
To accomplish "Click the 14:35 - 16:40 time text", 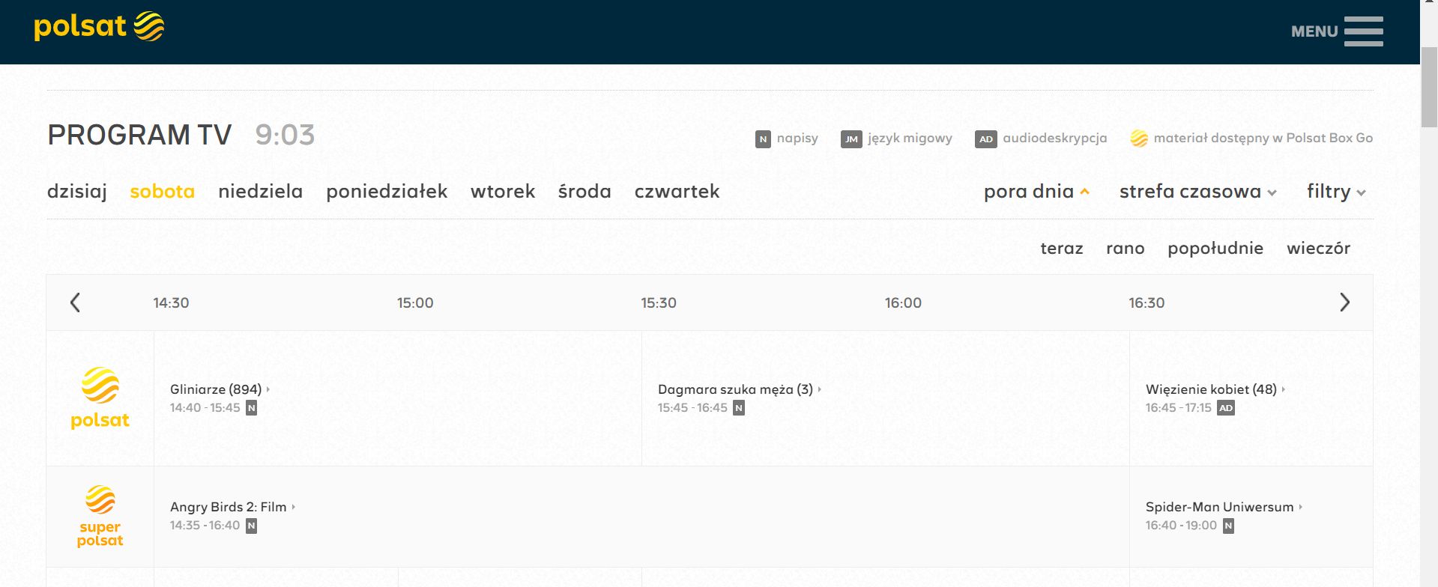I will (205, 526).
